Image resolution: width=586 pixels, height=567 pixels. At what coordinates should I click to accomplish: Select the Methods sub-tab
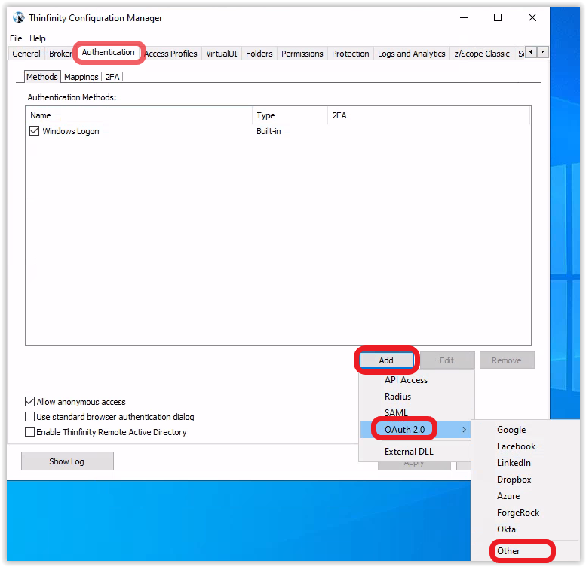(42, 77)
